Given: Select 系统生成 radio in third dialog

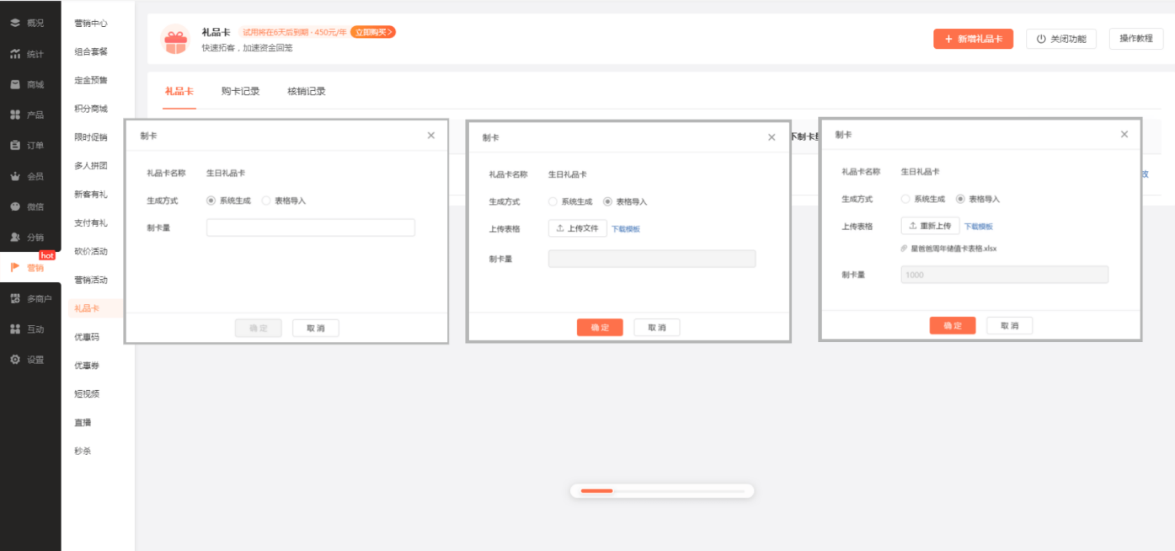Looking at the screenshot, I should click(905, 199).
